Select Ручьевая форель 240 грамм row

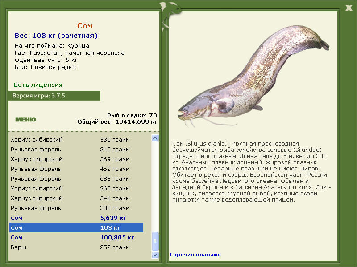tap(76, 150)
